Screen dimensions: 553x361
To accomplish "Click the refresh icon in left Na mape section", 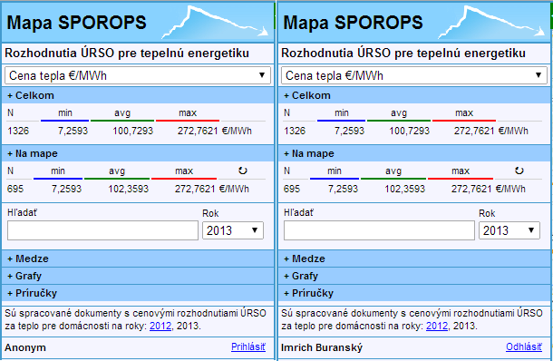I will (243, 171).
